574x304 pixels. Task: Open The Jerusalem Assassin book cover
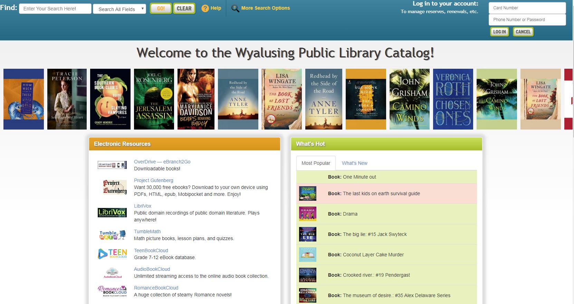[154, 99]
